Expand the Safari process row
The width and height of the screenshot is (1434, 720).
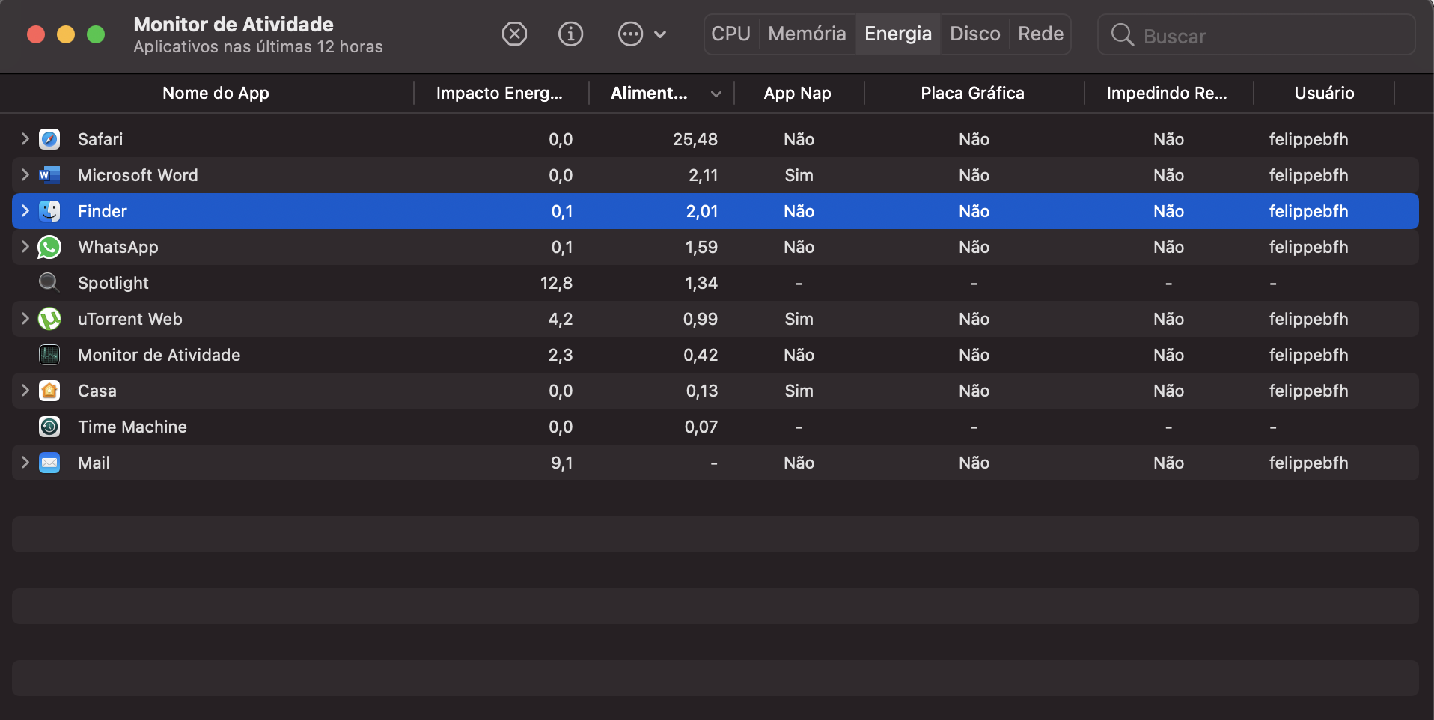(25, 139)
